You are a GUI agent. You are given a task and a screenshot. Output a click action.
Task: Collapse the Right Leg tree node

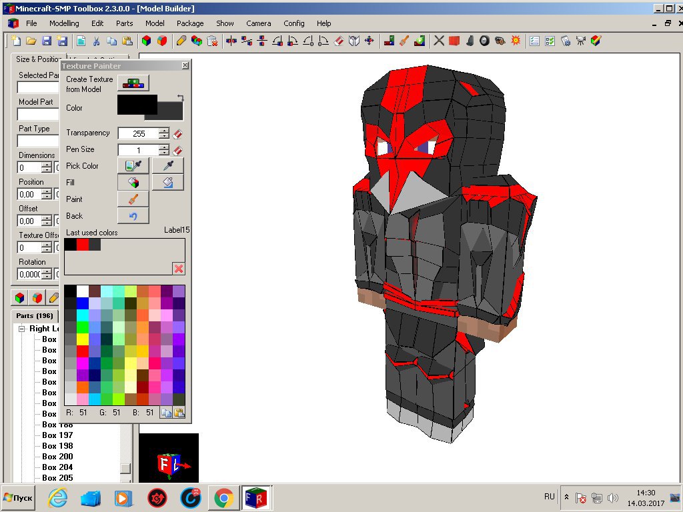click(21, 329)
